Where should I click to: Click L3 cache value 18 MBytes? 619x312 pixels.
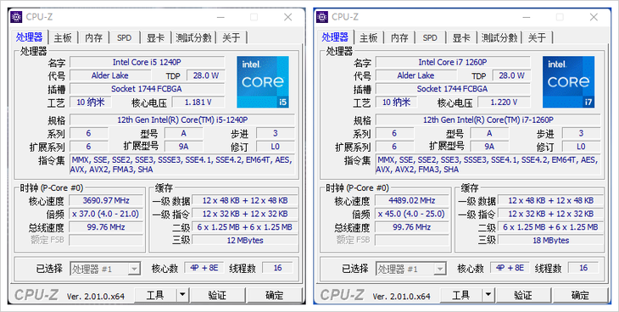(550, 240)
